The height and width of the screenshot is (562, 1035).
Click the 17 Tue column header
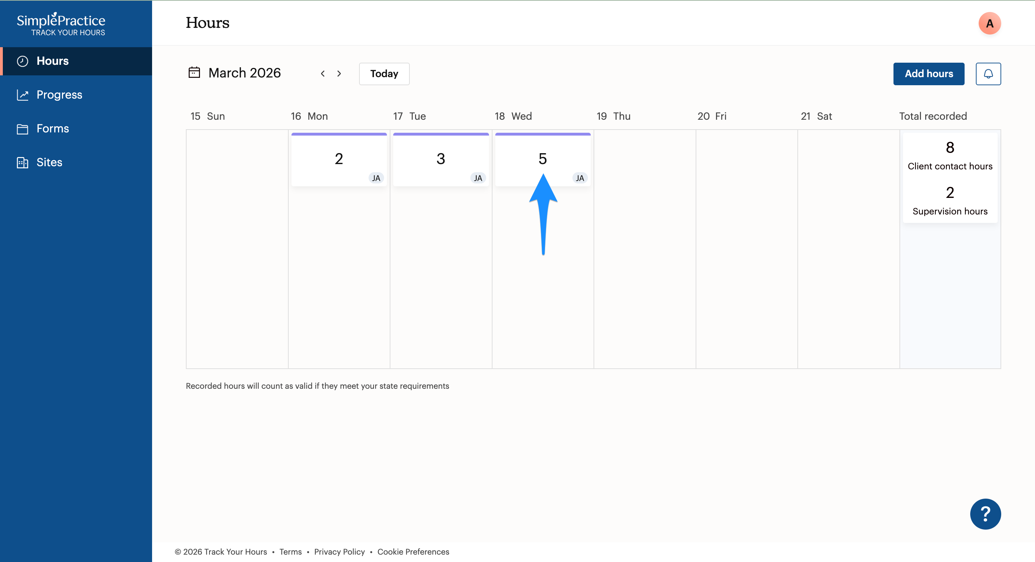point(409,116)
